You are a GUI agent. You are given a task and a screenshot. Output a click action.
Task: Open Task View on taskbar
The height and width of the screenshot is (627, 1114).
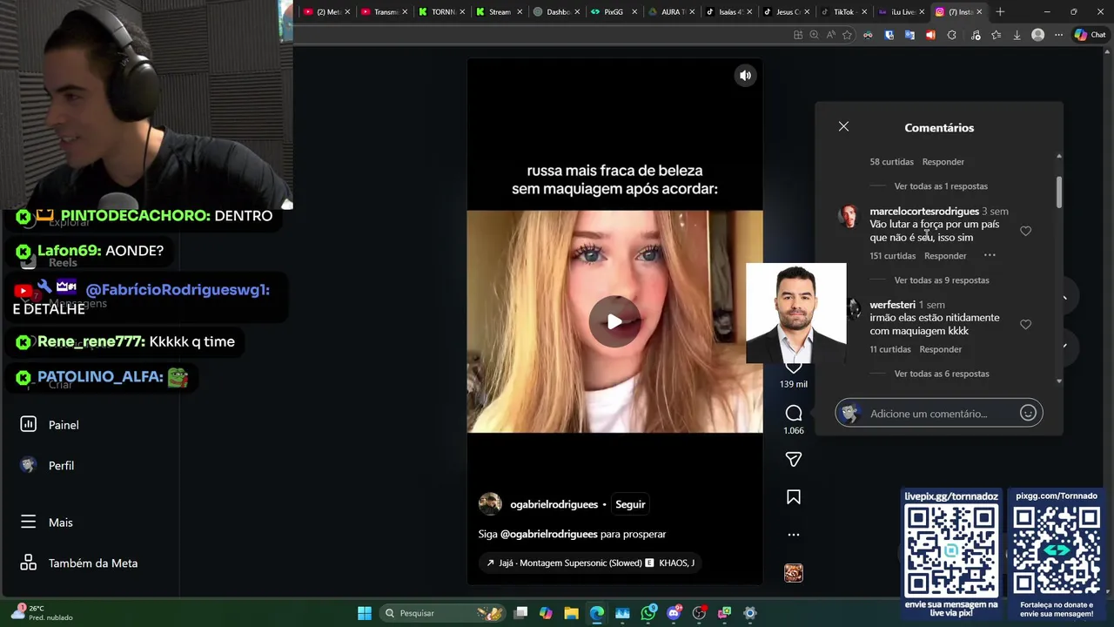[x=520, y=613]
